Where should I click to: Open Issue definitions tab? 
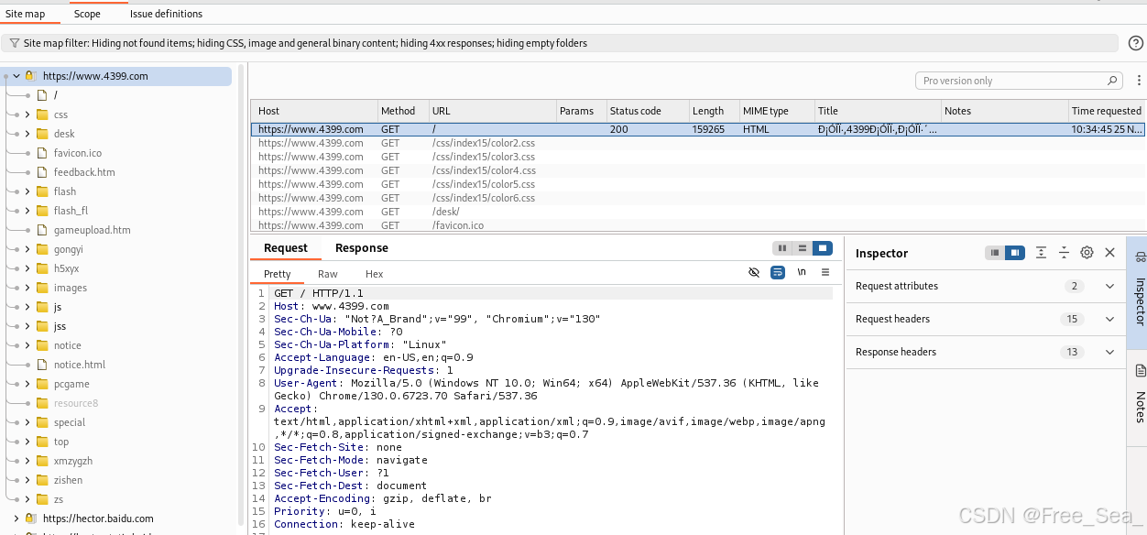coord(166,14)
